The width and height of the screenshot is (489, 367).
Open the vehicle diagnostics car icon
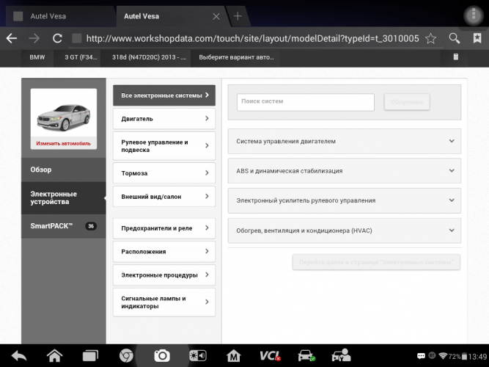pyautogui.click(x=306, y=356)
